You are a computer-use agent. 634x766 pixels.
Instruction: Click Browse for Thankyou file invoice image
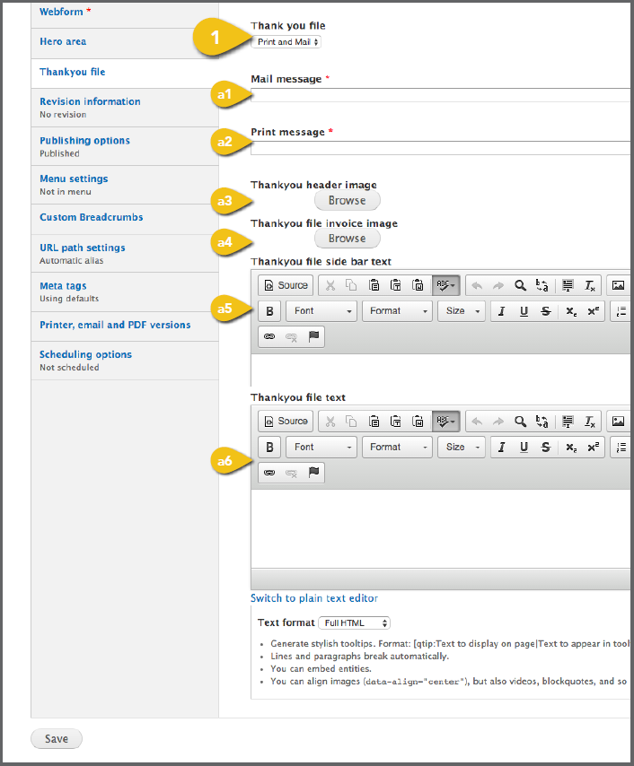(x=348, y=239)
